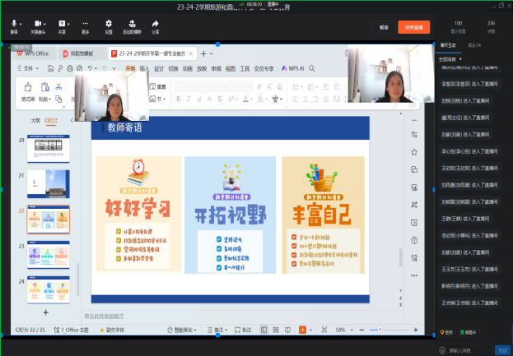This screenshot has width=513, height=356.
Task: Mute the microphone in the live toolbar
Action: [14, 22]
